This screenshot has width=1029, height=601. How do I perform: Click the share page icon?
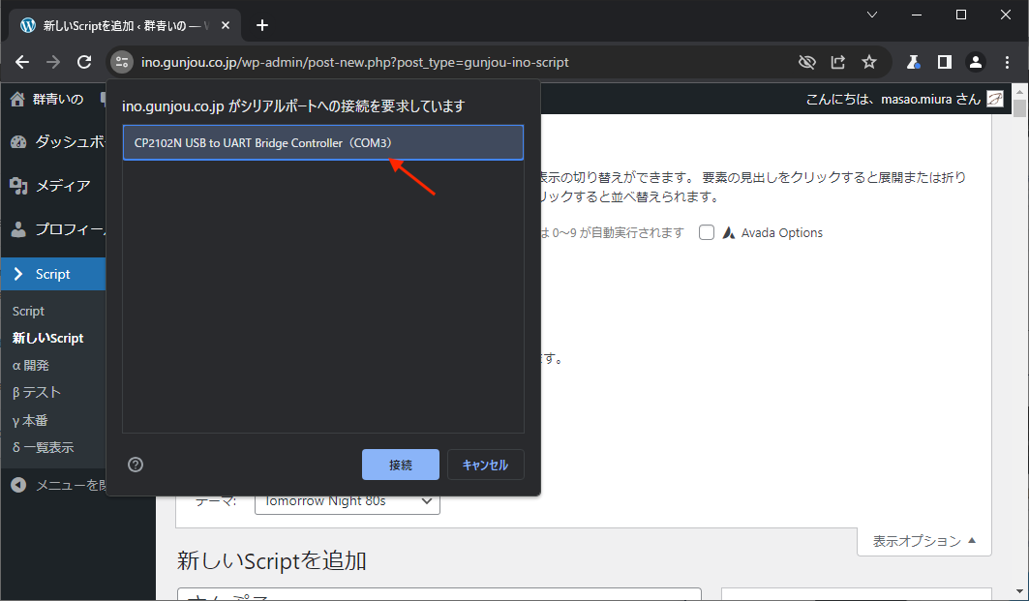point(838,62)
